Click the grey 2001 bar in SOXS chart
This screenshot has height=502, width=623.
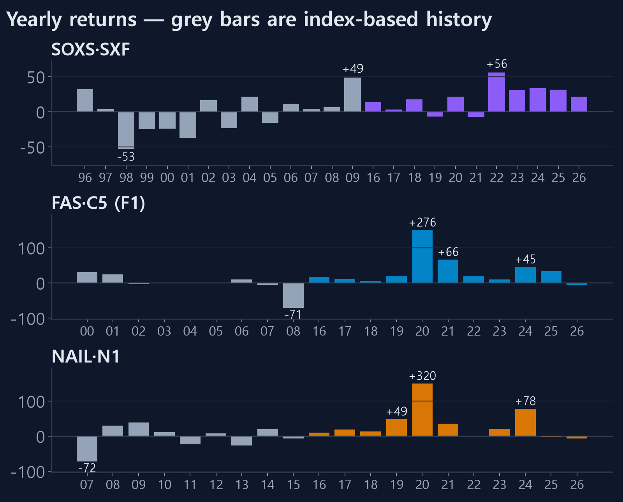[x=188, y=125]
